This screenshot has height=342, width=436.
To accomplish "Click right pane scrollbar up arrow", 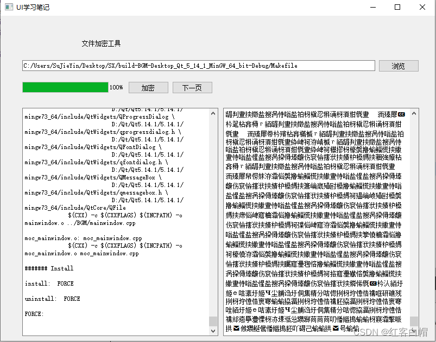I will coord(414,113).
